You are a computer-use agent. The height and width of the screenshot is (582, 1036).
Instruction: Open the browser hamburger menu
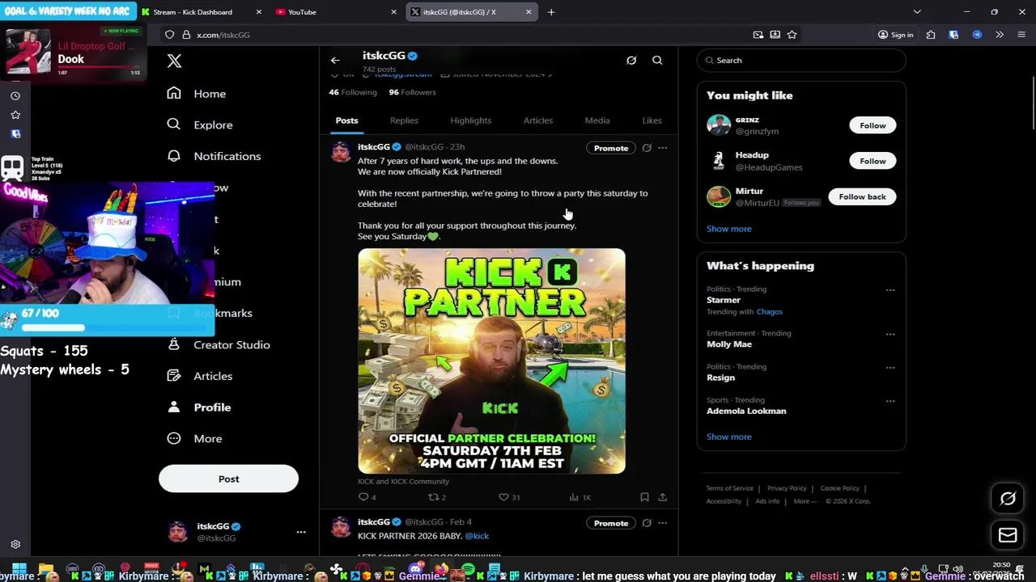[1021, 35]
